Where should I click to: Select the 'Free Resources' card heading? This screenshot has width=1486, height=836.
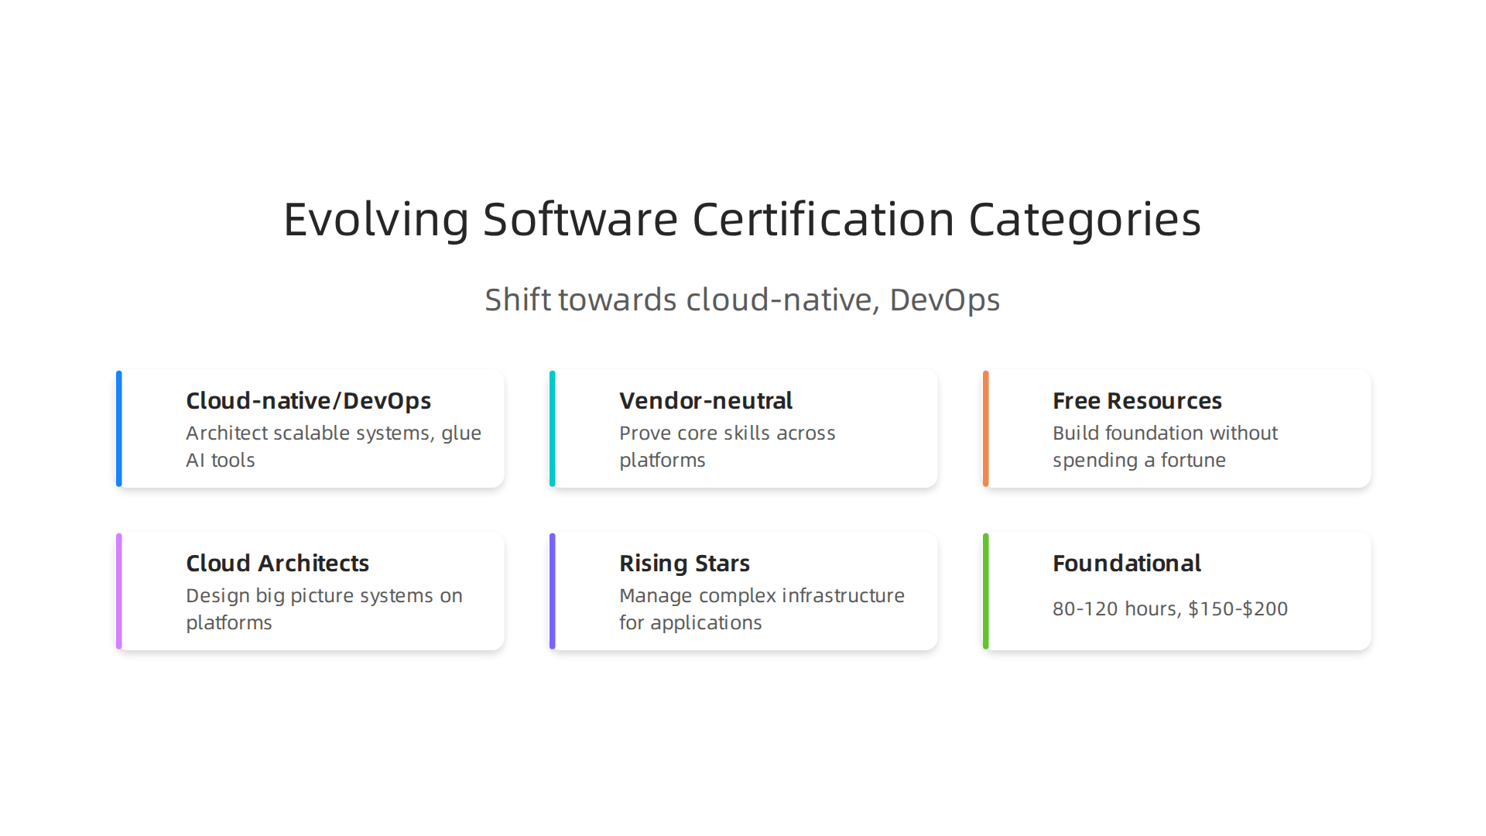click(x=1137, y=401)
